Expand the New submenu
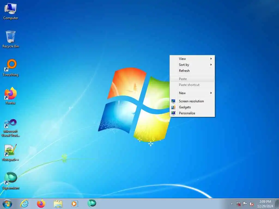 pyautogui.click(x=192, y=93)
